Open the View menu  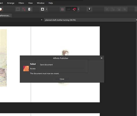[x=30, y=3]
